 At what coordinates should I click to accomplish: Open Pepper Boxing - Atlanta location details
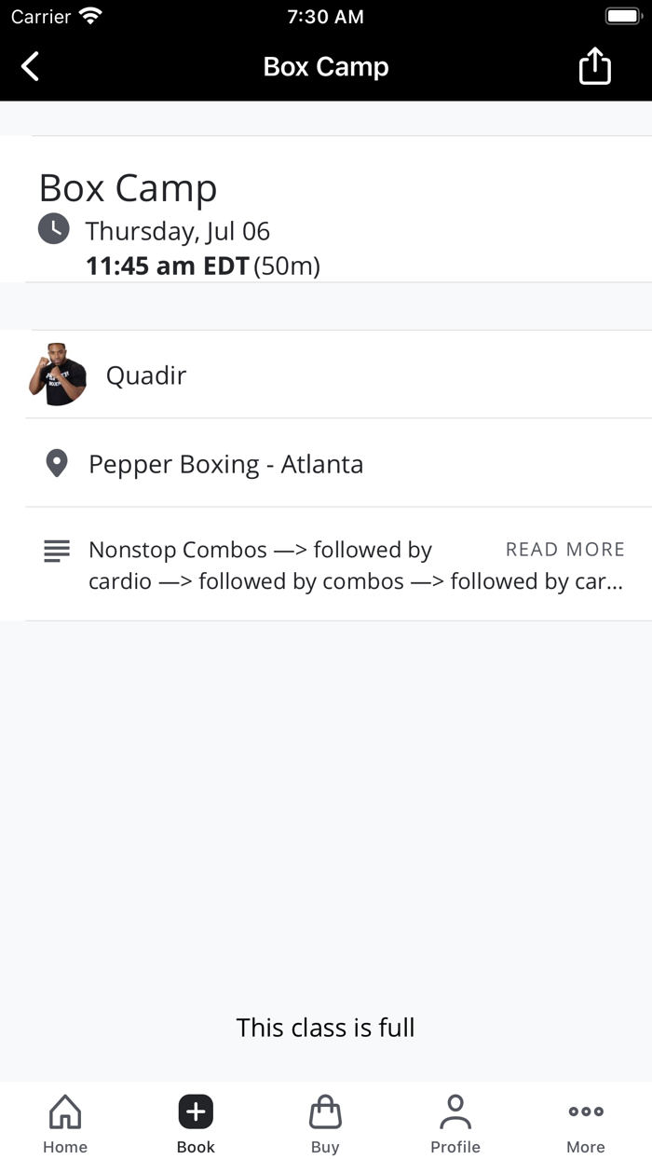225,463
